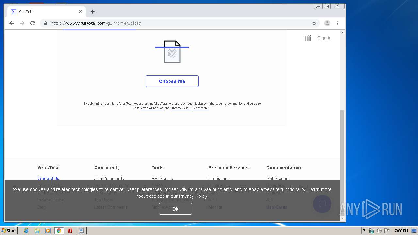Open the chat support bubble
This screenshot has height=235, width=418.
tap(322, 204)
